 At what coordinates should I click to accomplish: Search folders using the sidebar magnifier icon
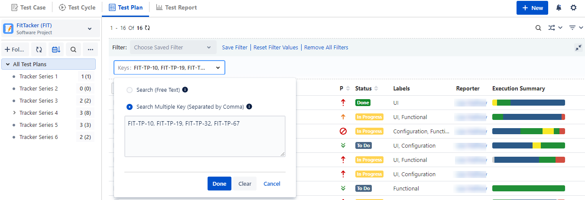point(73,50)
